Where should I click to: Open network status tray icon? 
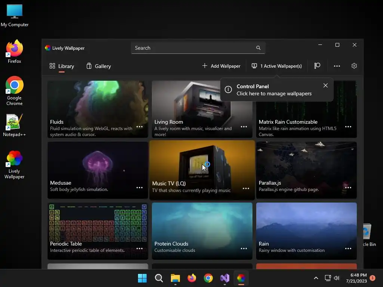coord(328,278)
